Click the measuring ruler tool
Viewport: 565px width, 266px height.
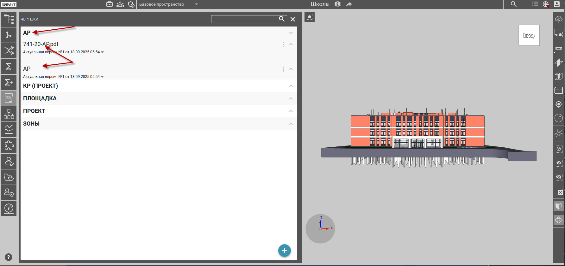click(x=559, y=49)
